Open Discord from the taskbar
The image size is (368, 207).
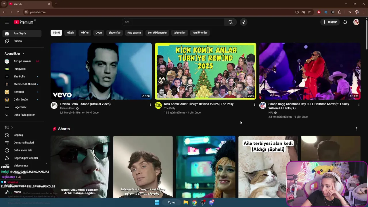(211, 202)
